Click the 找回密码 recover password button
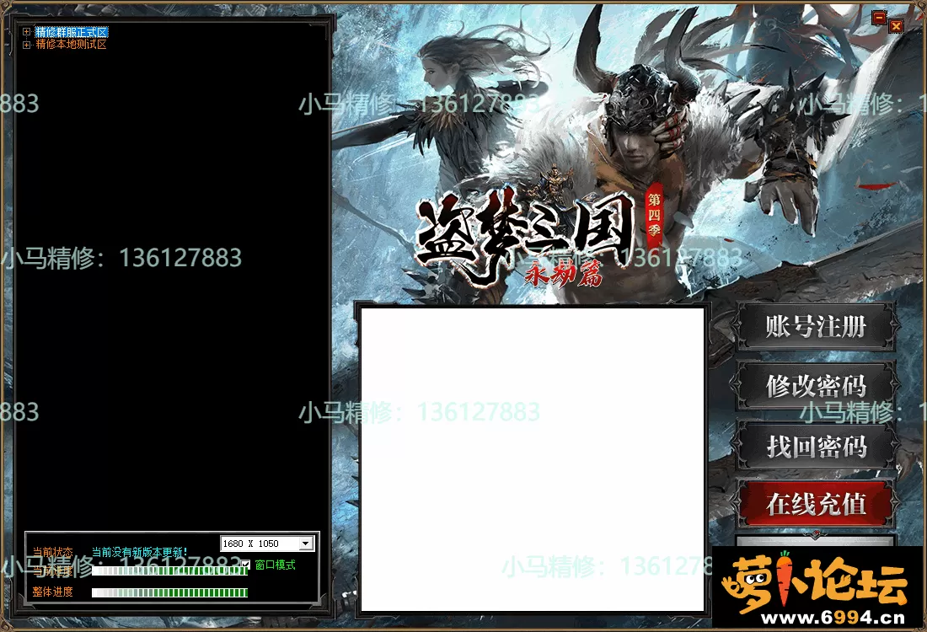Viewport: 927px width, 632px height. point(815,446)
